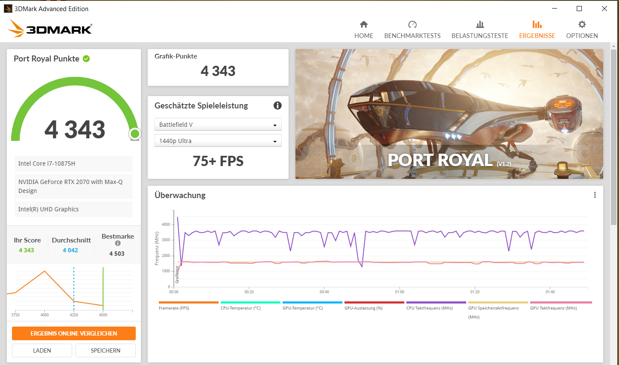The height and width of the screenshot is (365, 619).
Task: Click the Grafiktest marker in chart
Action: pyautogui.click(x=177, y=274)
